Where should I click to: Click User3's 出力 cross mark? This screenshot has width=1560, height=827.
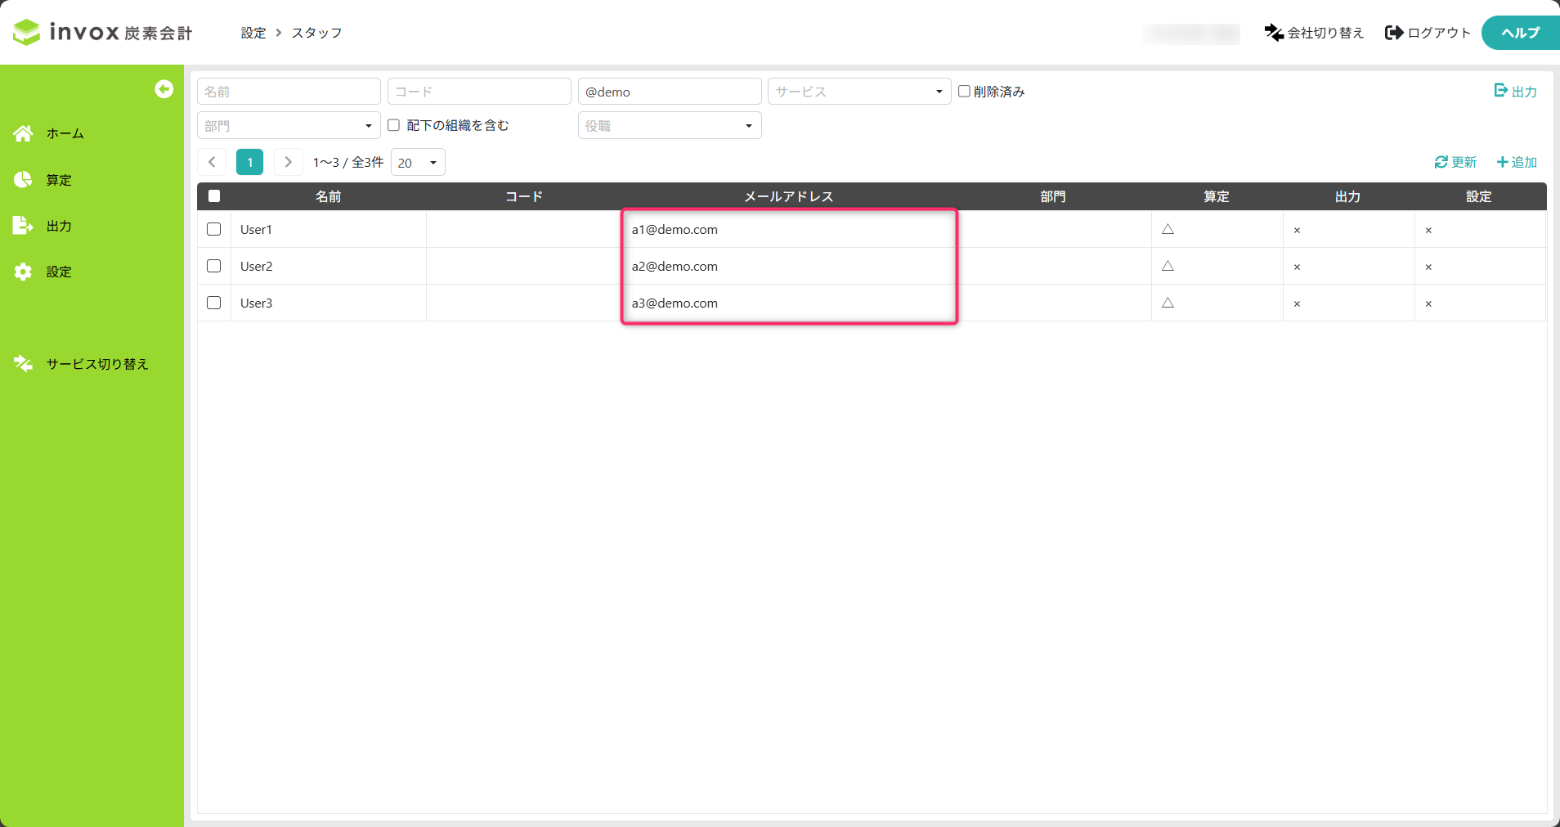point(1297,303)
